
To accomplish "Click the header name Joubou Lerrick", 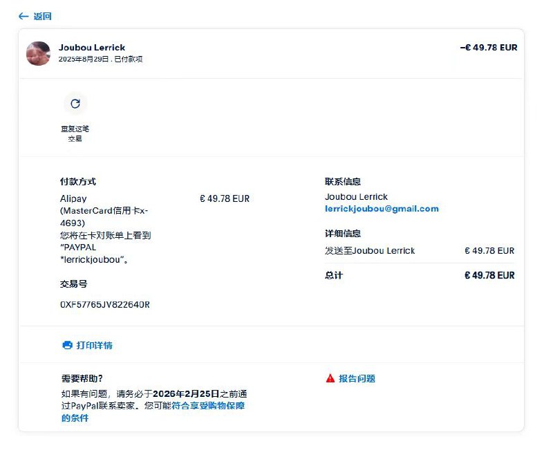I will (x=92, y=48).
